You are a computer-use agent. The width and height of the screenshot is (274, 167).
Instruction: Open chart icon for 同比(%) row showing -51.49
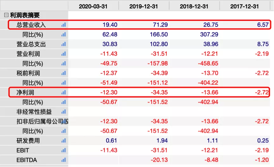pyautogui.click(x=64, y=83)
